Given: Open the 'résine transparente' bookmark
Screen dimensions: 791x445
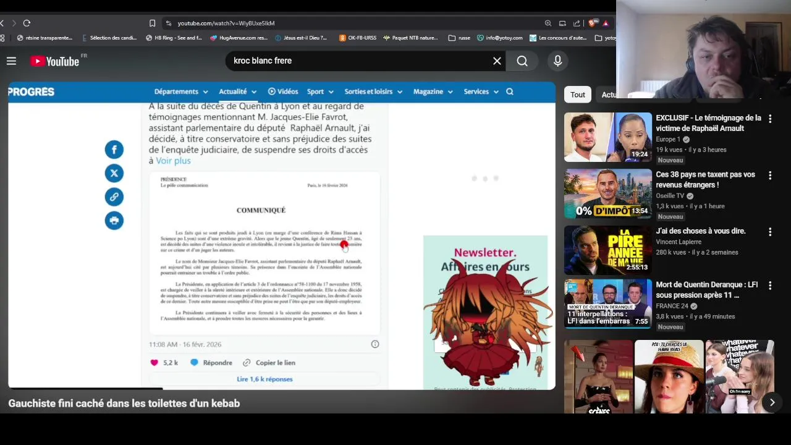Looking at the screenshot, I should (44, 38).
